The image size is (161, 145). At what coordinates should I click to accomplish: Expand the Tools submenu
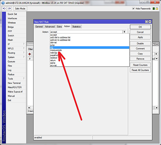point(16,79)
